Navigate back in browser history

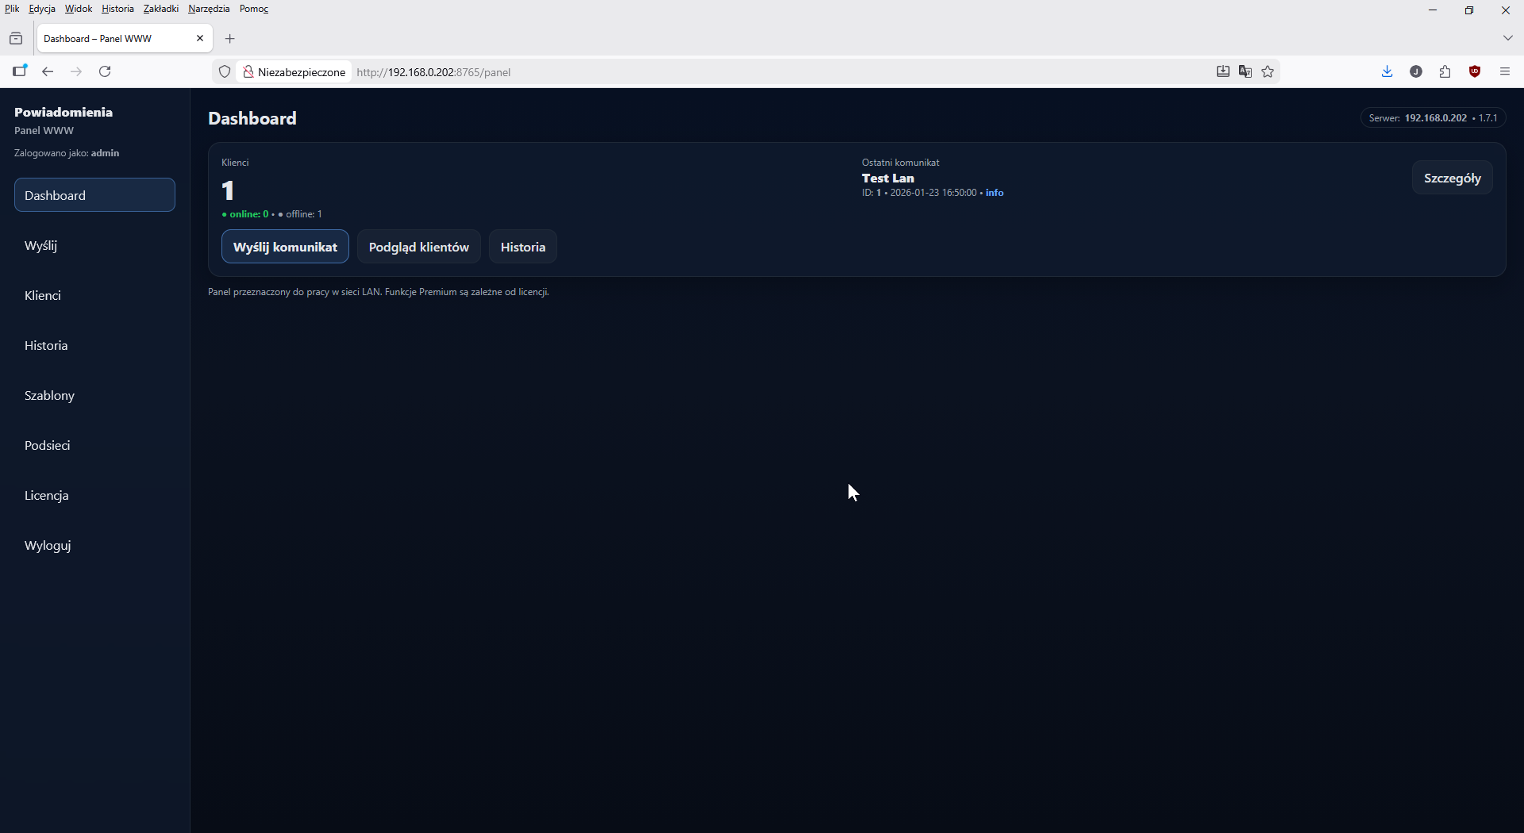47,71
